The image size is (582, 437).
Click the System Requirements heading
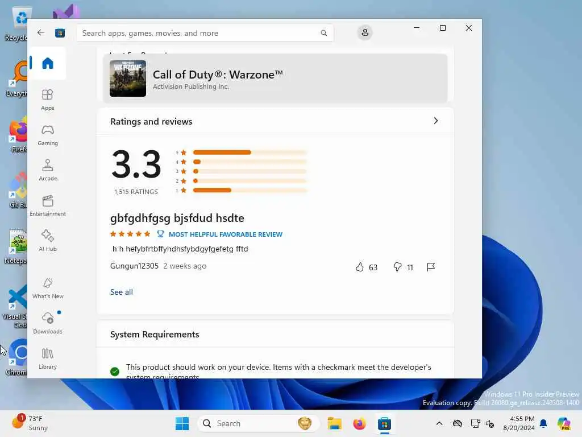155,335
